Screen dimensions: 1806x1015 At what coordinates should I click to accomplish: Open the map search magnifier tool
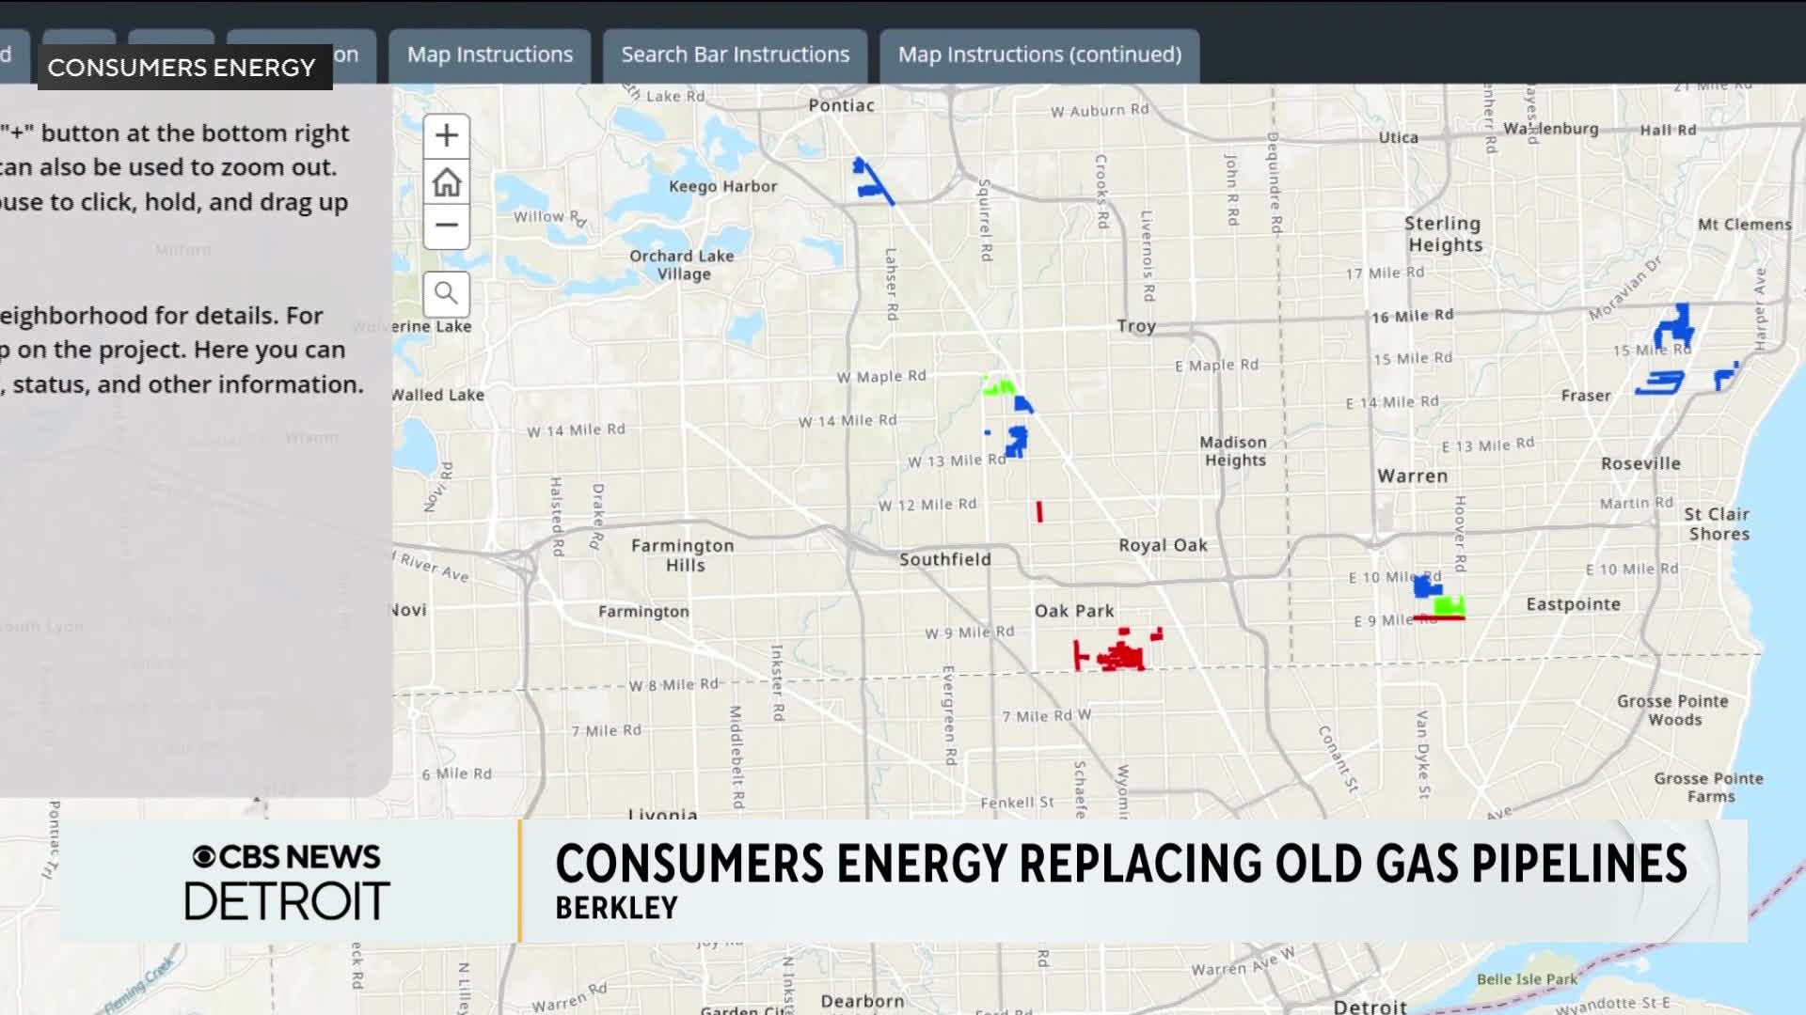(x=446, y=293)
